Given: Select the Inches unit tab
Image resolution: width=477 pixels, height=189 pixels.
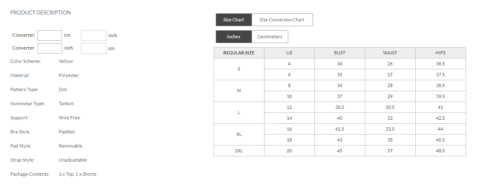Looking at the screenshot, I should (x=233, y=37).
